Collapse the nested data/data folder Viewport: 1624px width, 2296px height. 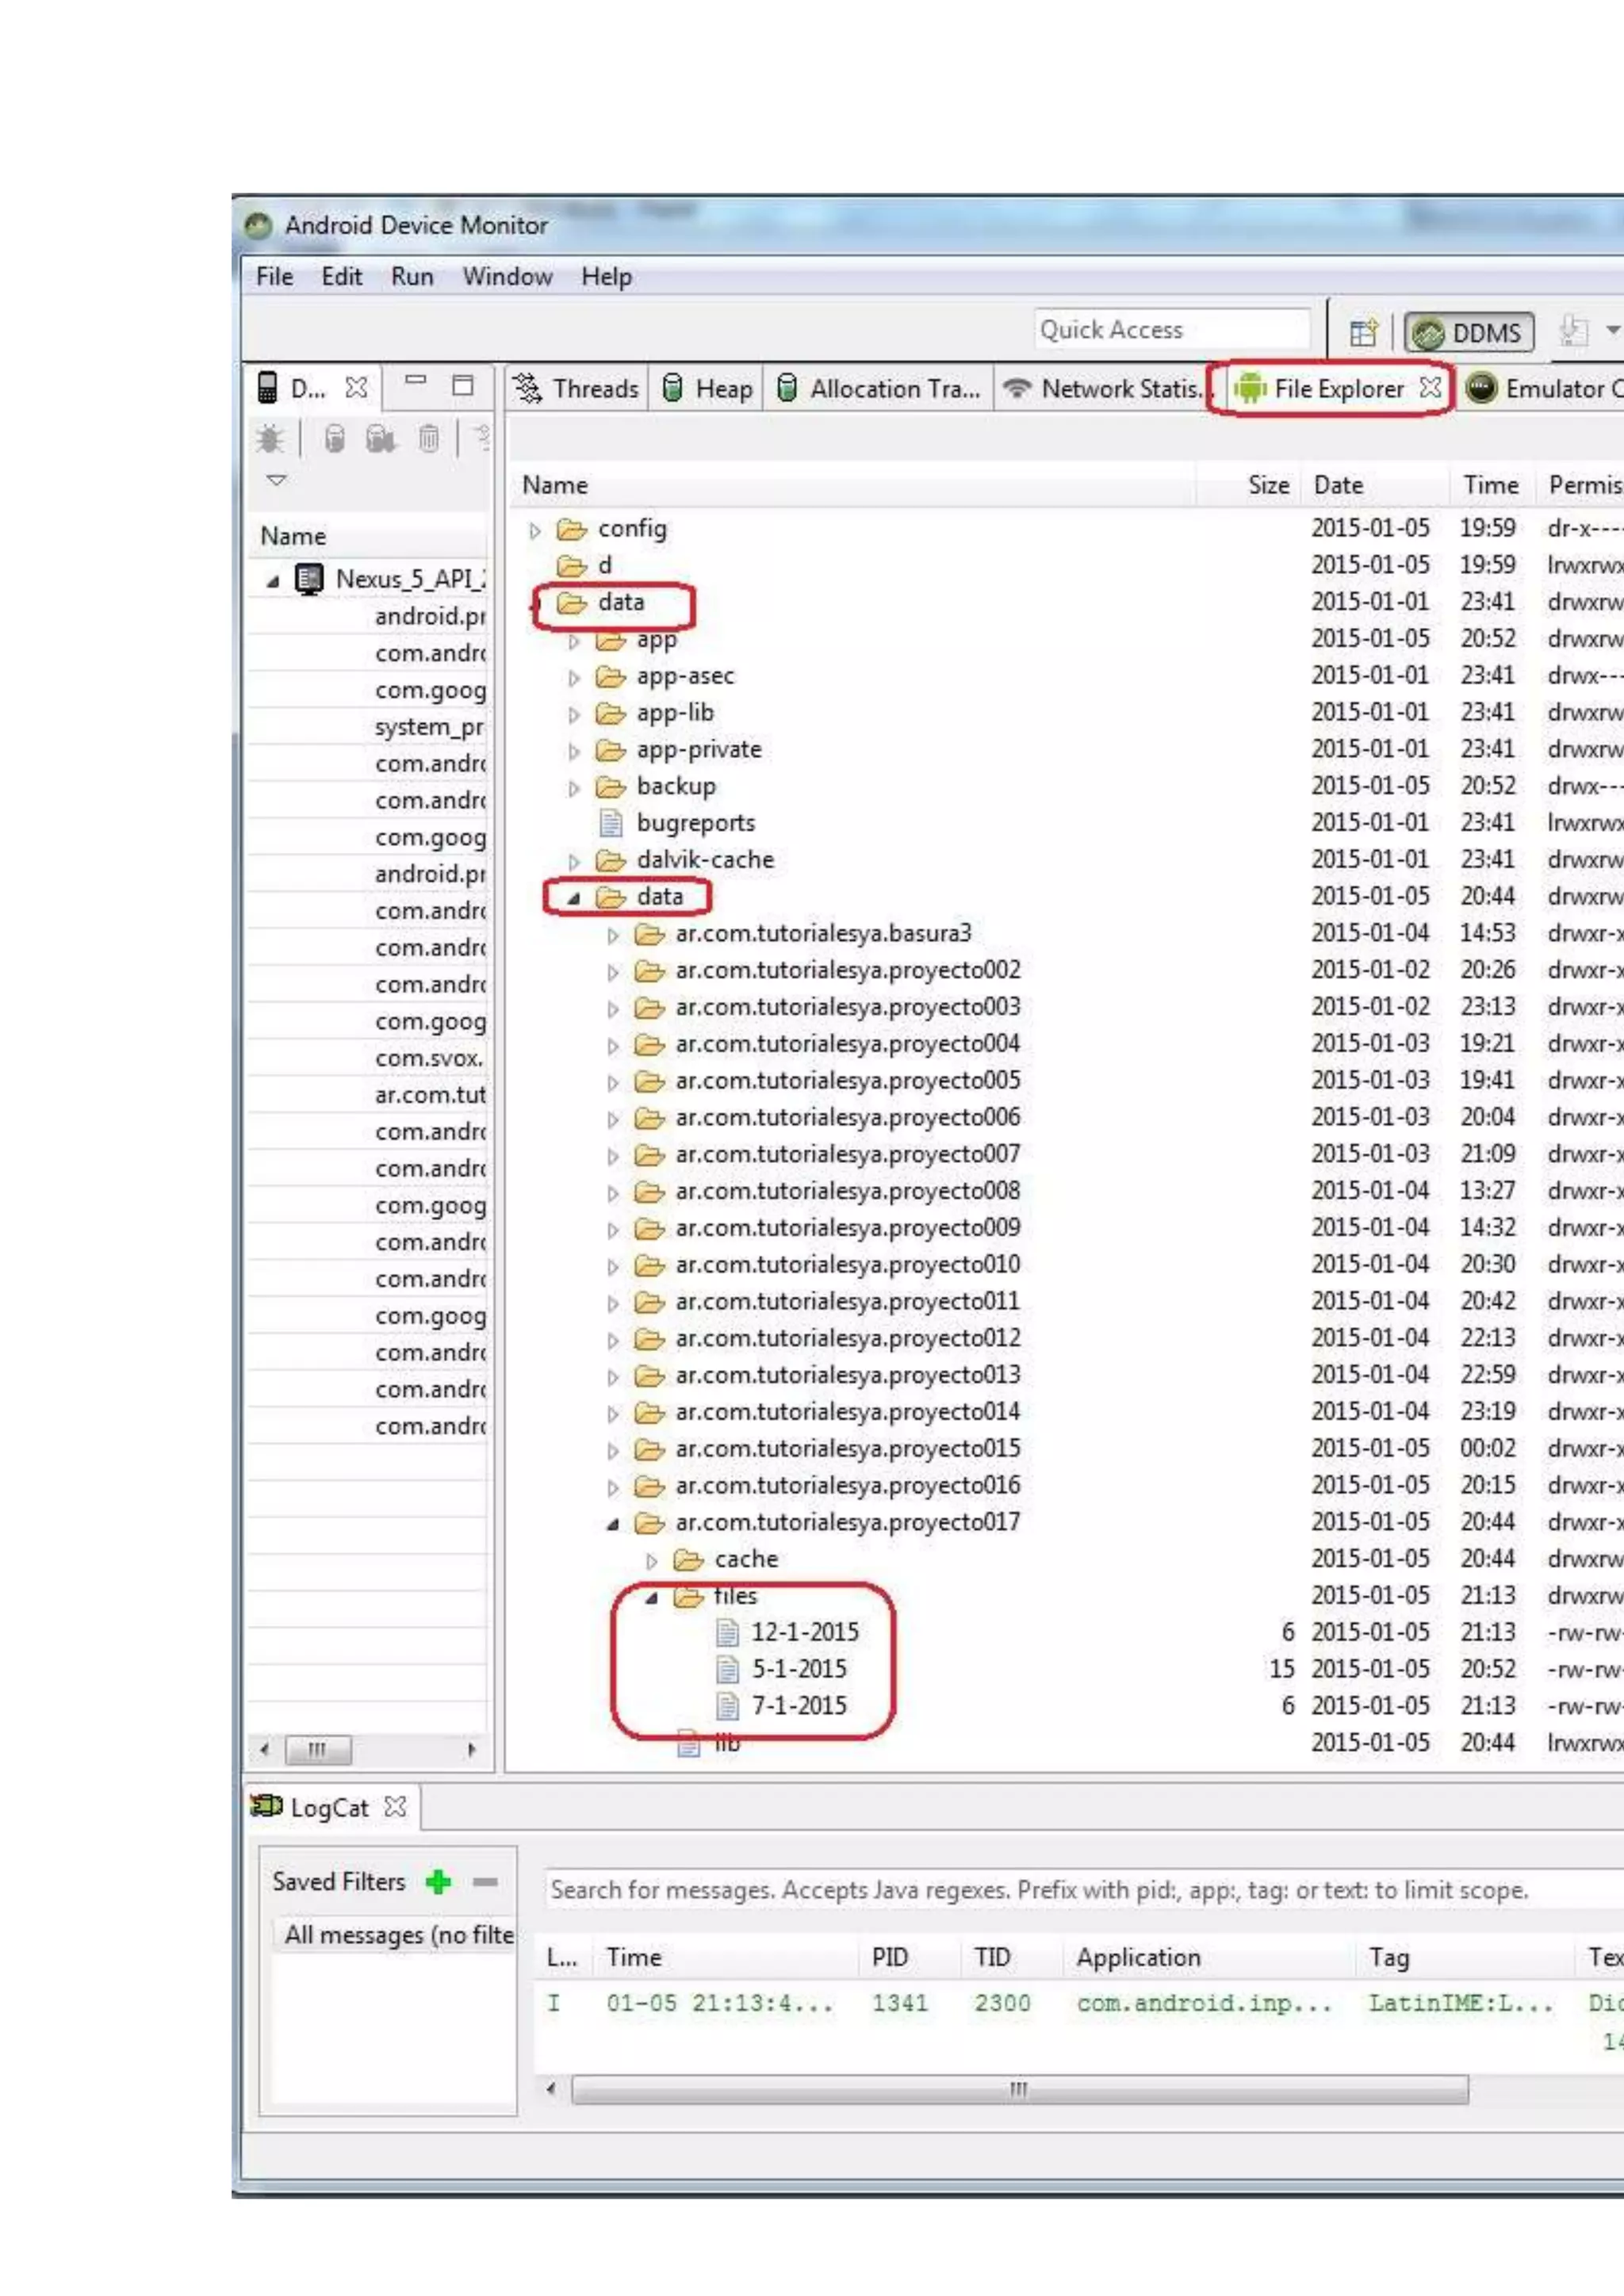click(574, 898)
